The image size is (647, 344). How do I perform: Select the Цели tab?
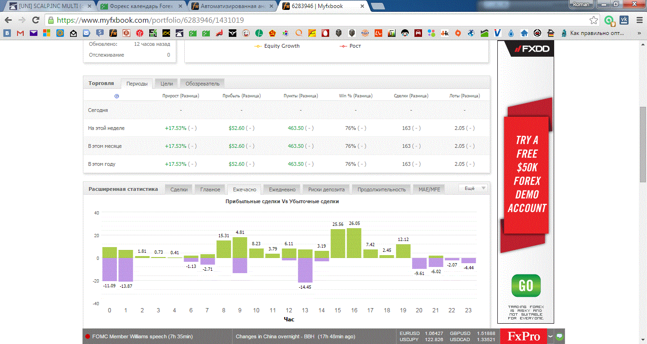[x=167, y=84]
